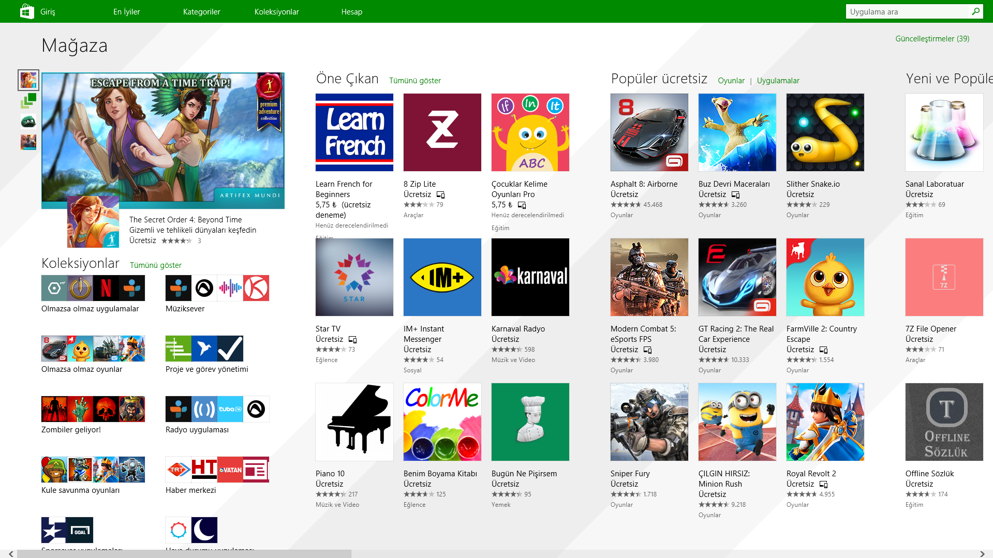Open the Olmazsa olmaz oyunlar collection
The height and width of the screenshot is (558, 993).
click(93, 354)
